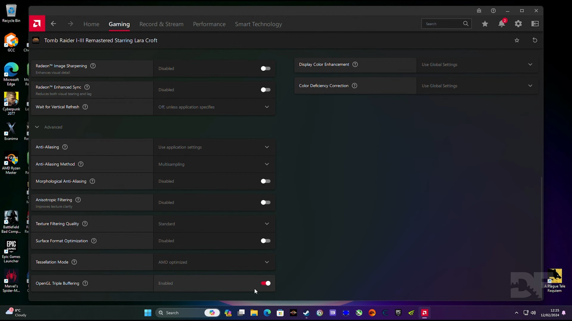Reset game profile with circular arrow
Viewport: 572px width, 321px height.
pos(535,40)
